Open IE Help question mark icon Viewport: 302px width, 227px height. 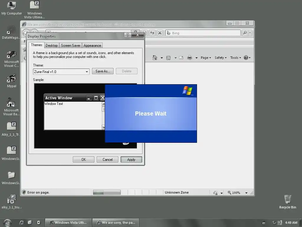click(246, 58)
